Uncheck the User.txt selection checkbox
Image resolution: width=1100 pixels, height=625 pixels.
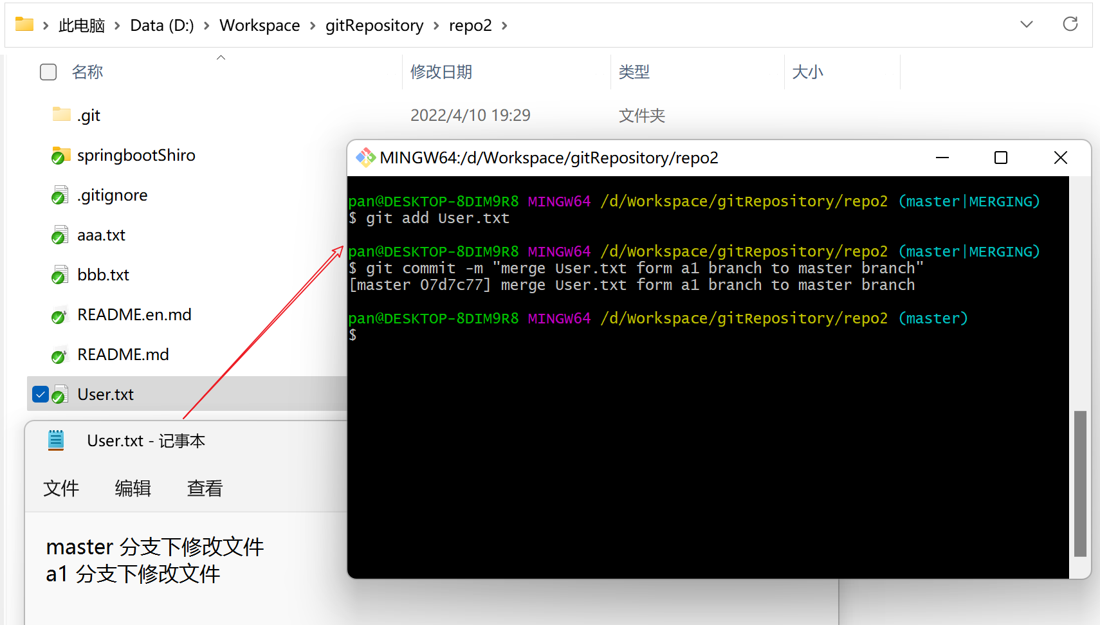41,394
